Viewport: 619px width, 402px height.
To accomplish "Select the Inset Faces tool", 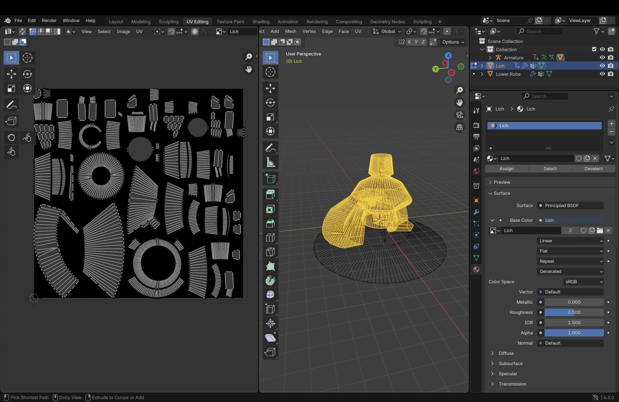I will click(x=270, y=209).
